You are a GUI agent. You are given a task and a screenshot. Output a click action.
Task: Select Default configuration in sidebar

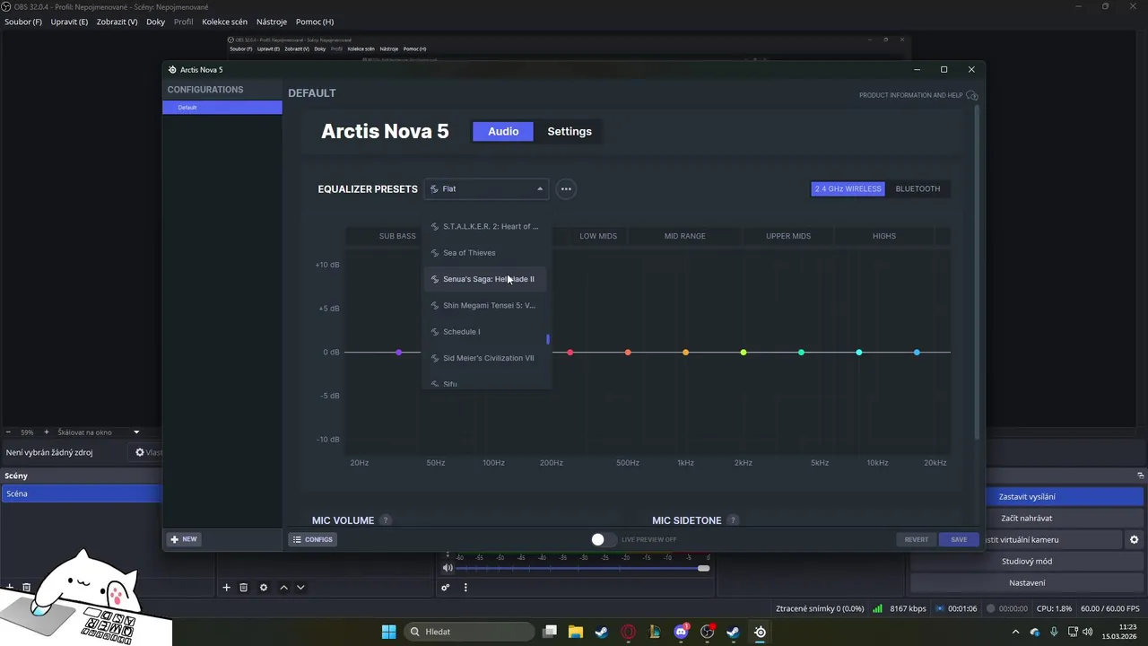tap(222, 108)
